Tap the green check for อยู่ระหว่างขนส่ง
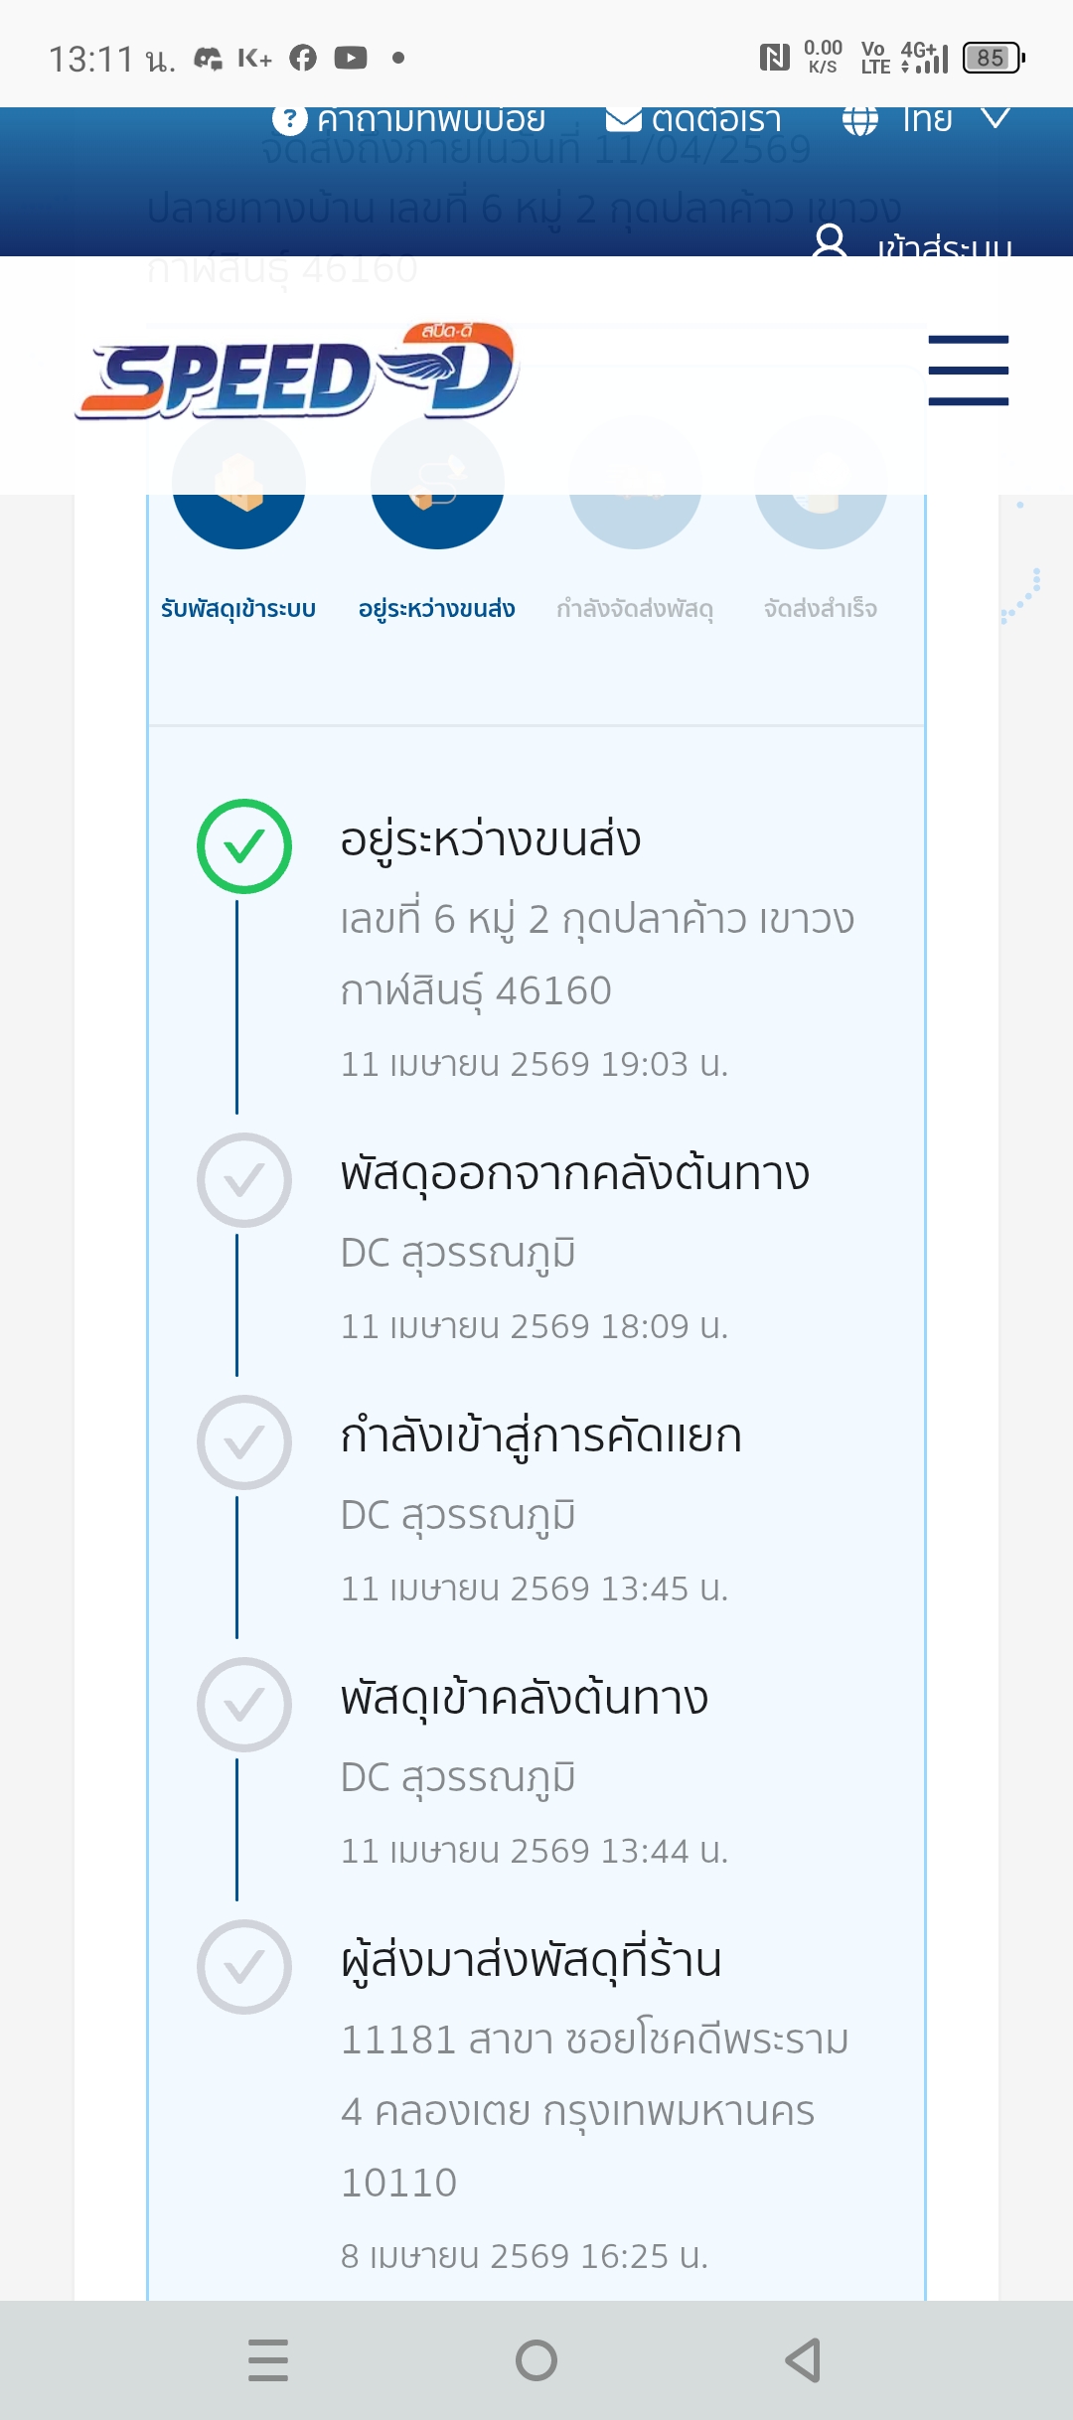Screen dimensions: 1073x2420 click(x=243, y=846)
